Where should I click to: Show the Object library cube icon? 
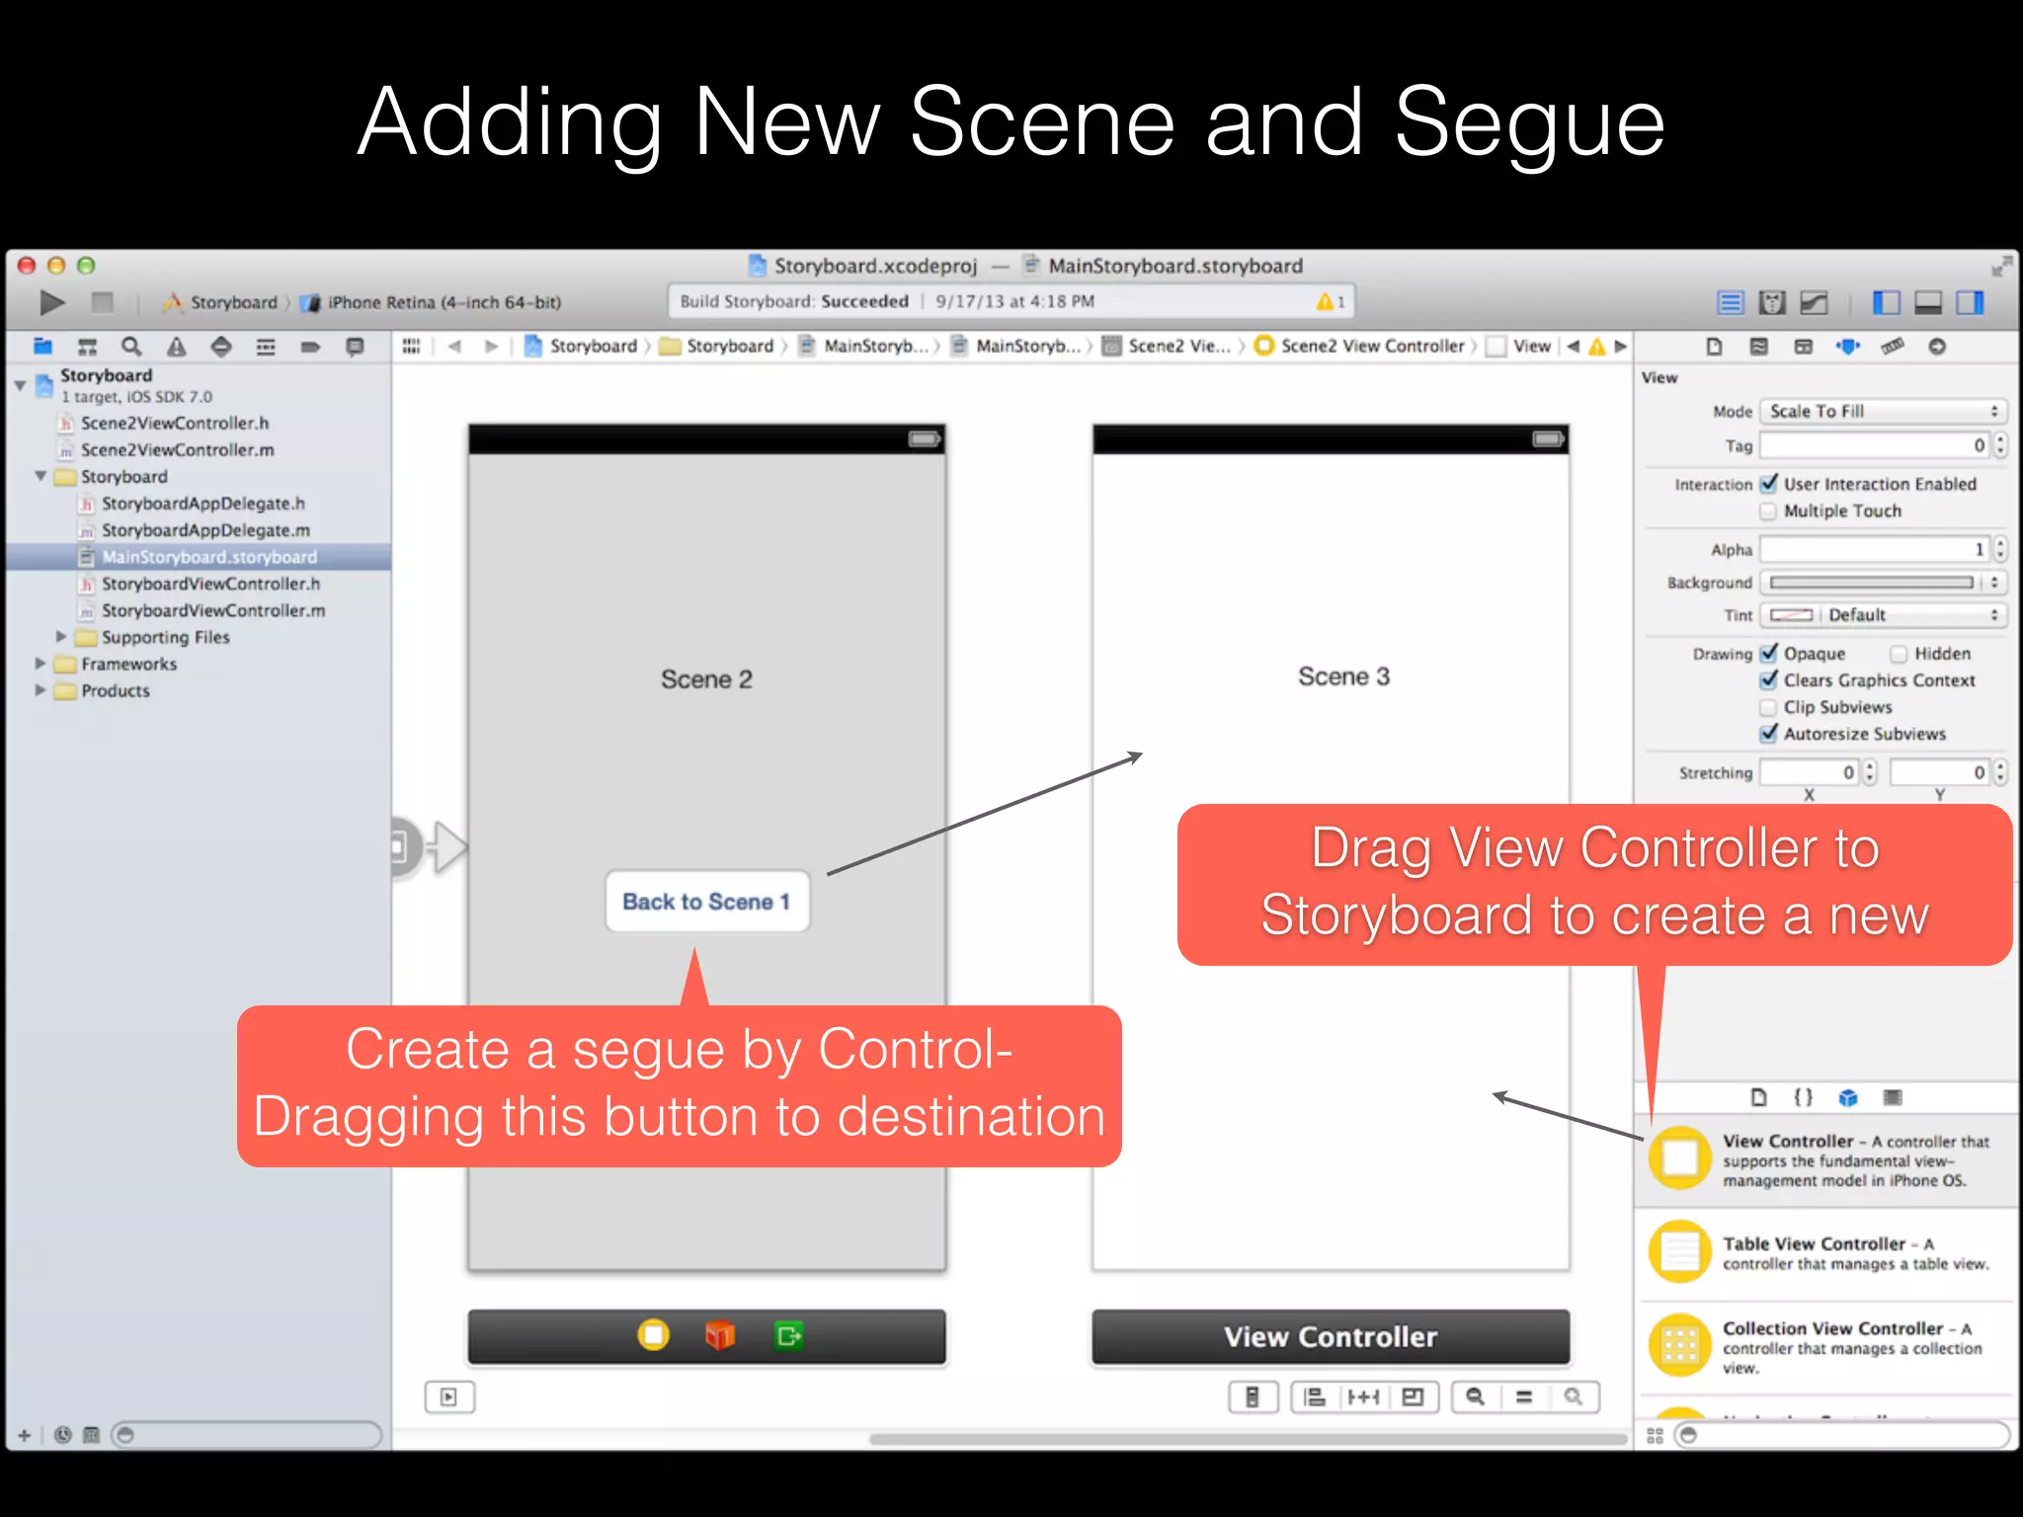point(1848,1097)
